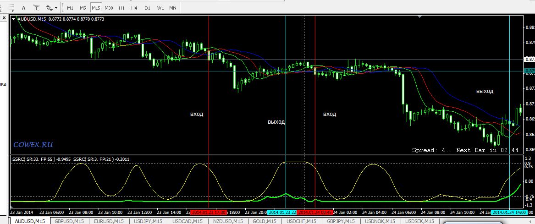This screenshot has width=535, height=224.
Task: Select the Arrows drawing tool icon
Action: [x=50, y=7]
